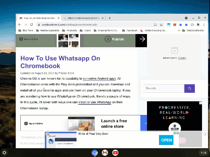Follow the run native Android apps link
The height and width of the screenshot is (157, 210).
[99, 78]
